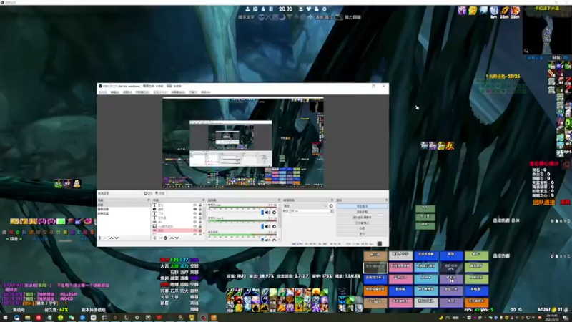Open source 属性 properties toolbar button
Viewport: 572px width, 322px height.
pos(148,193)
